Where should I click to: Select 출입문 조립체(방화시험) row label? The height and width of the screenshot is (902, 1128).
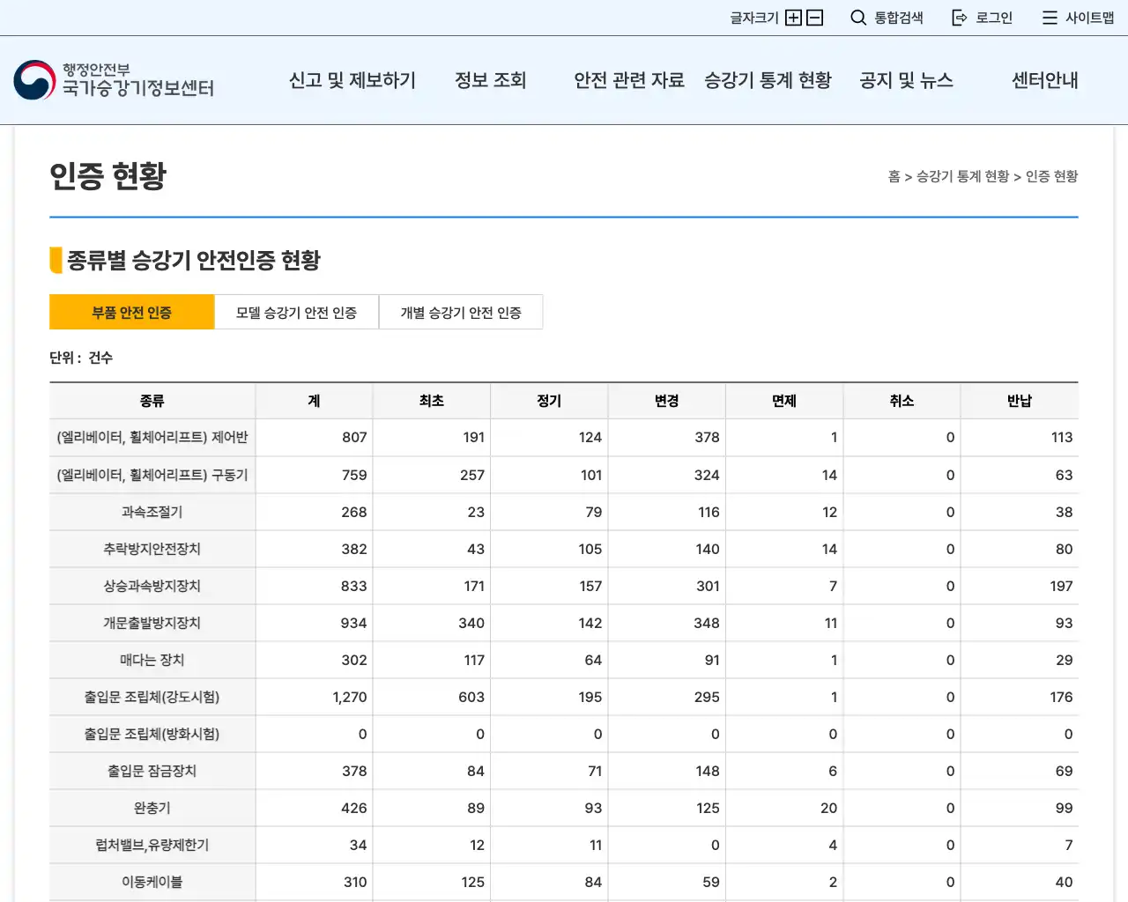(x=152, y=734)
